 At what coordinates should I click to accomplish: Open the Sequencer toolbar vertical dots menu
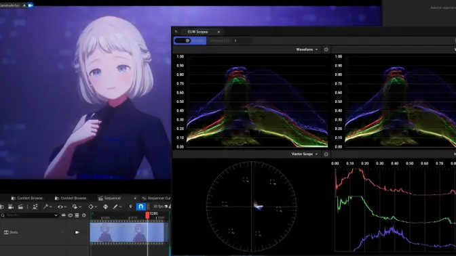pyautogui.click(x=27, y=207)
